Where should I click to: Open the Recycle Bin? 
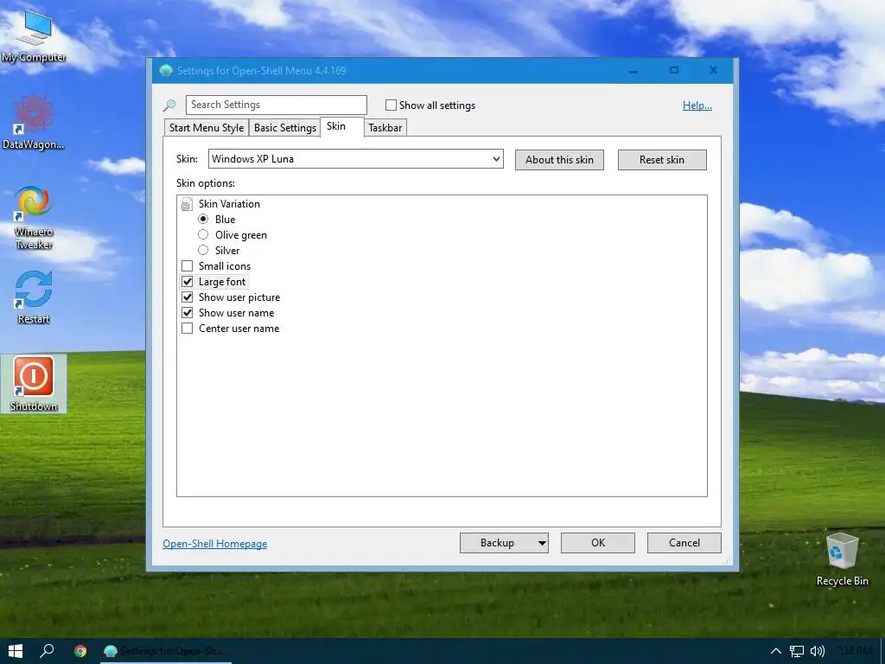[842, 559]
